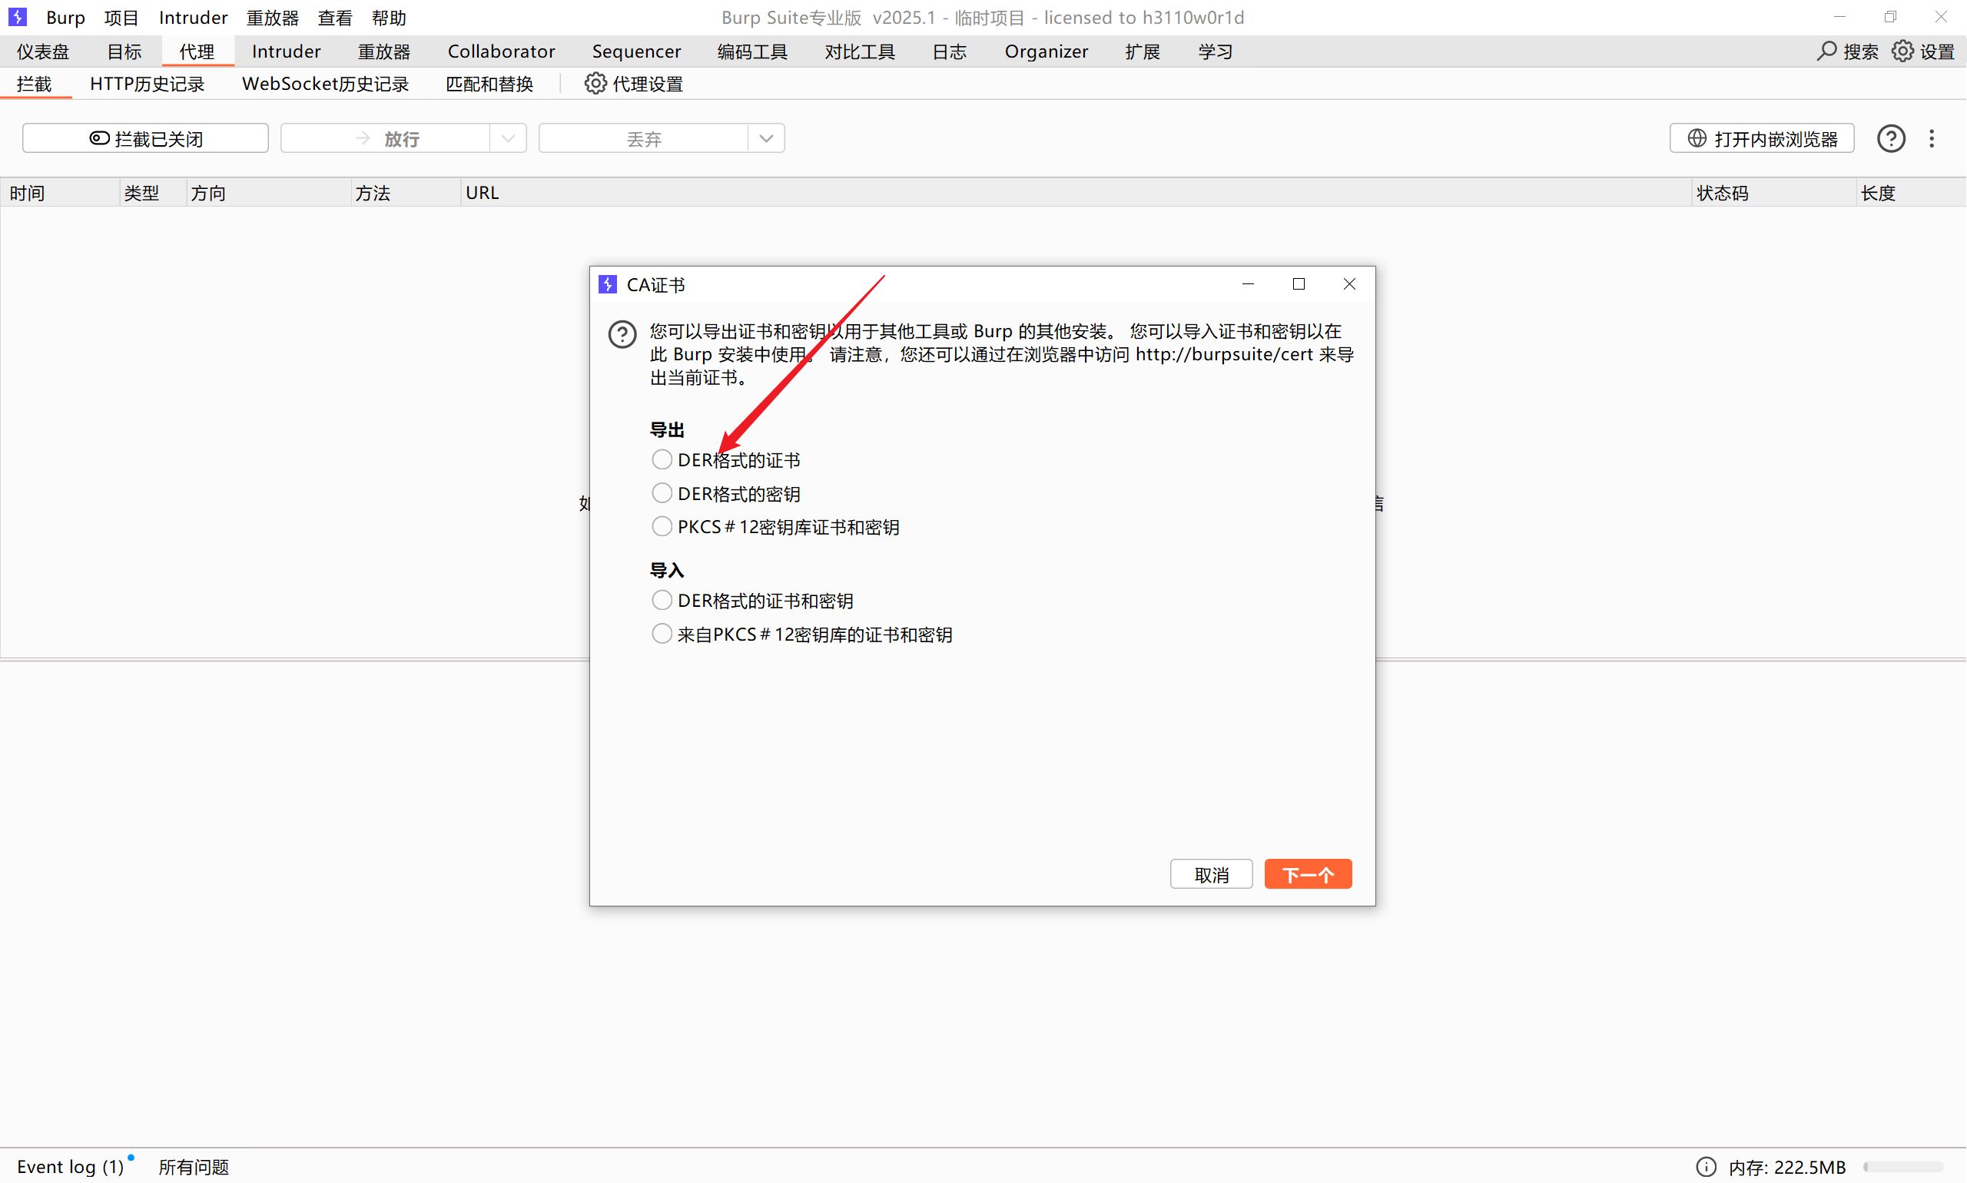
Task: Open the 重放器 menu in menu bar
Action: pyautogui.click(x=272, y=17)
